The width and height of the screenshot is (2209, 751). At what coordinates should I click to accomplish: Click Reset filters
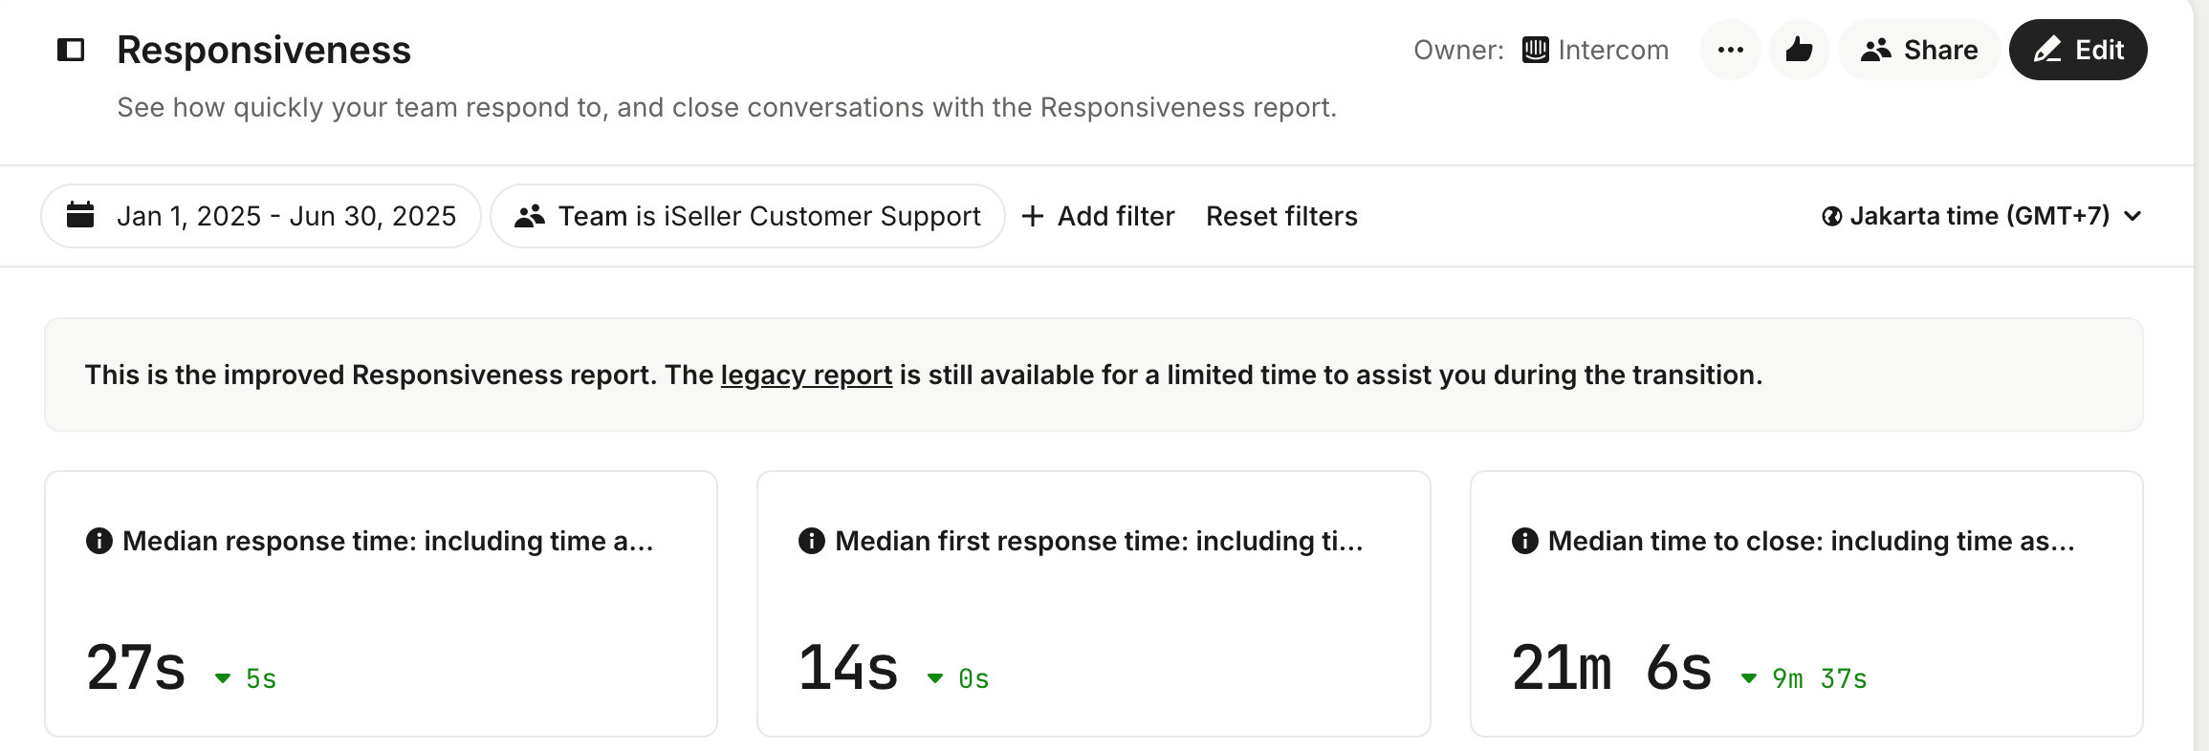coord(1281,216)
